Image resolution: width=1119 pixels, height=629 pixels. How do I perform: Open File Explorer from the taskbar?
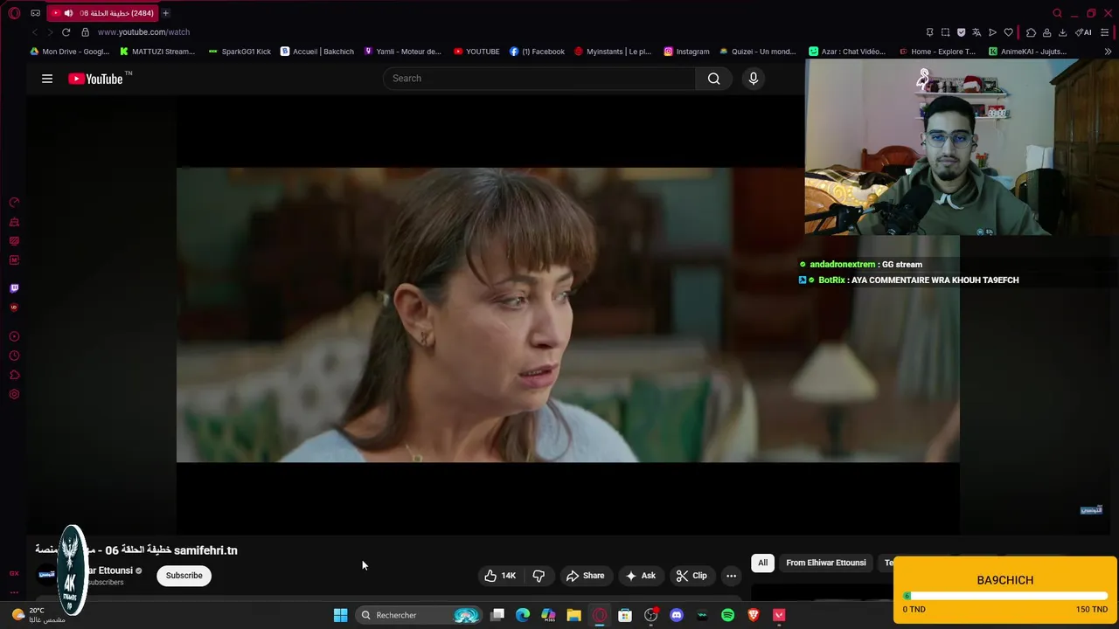(x=573, y=615)
